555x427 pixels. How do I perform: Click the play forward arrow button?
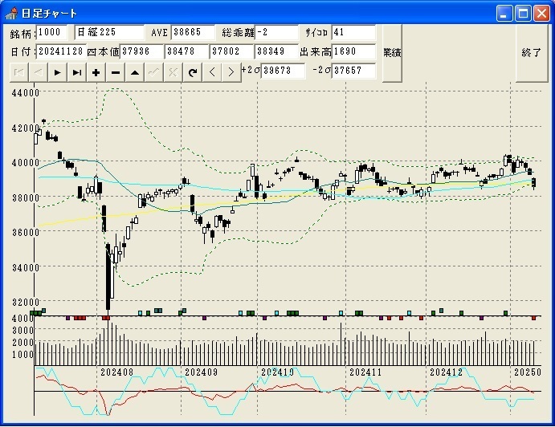click(57, 72)
